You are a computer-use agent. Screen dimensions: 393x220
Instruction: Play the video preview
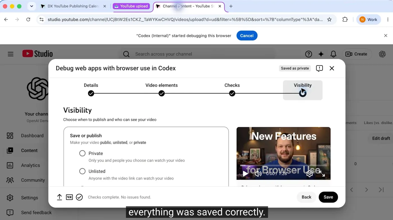[x=245, y=174]
